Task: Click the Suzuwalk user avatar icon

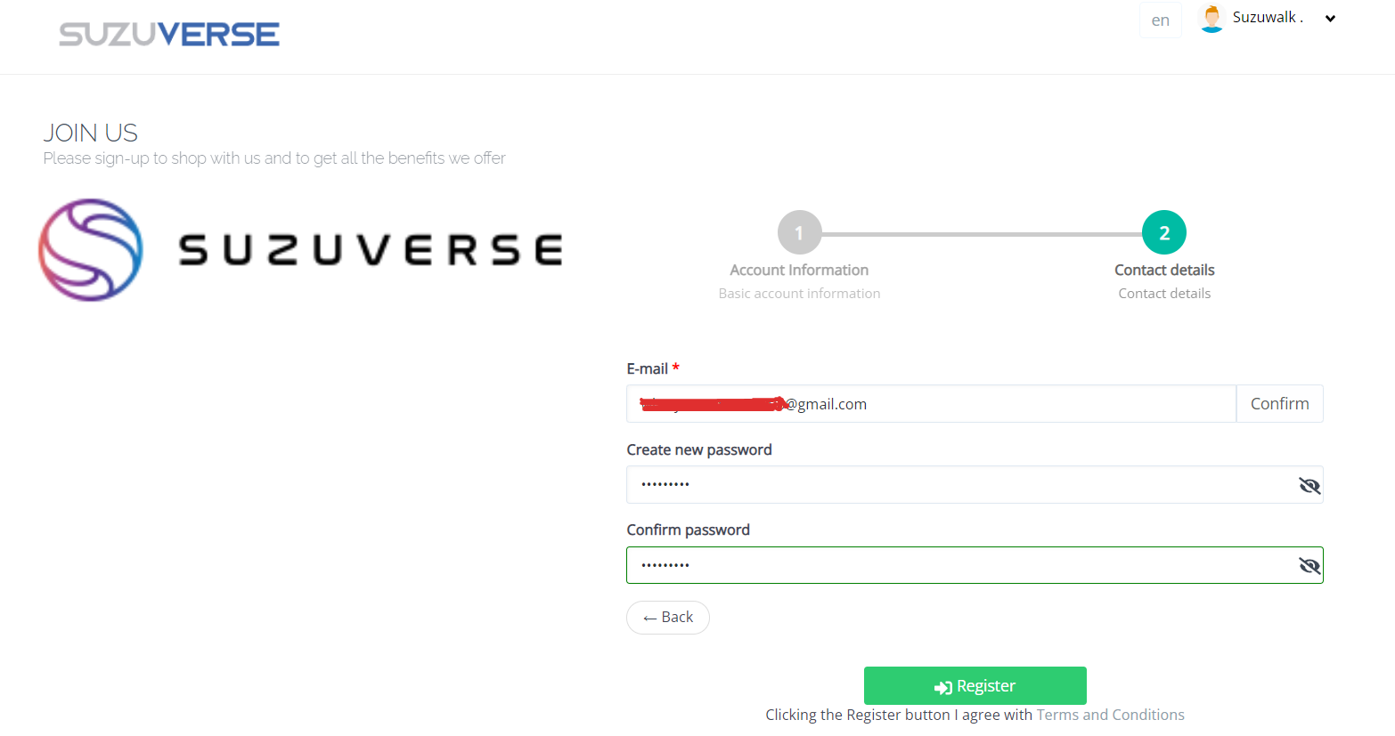Action: tap(1211, 19)
